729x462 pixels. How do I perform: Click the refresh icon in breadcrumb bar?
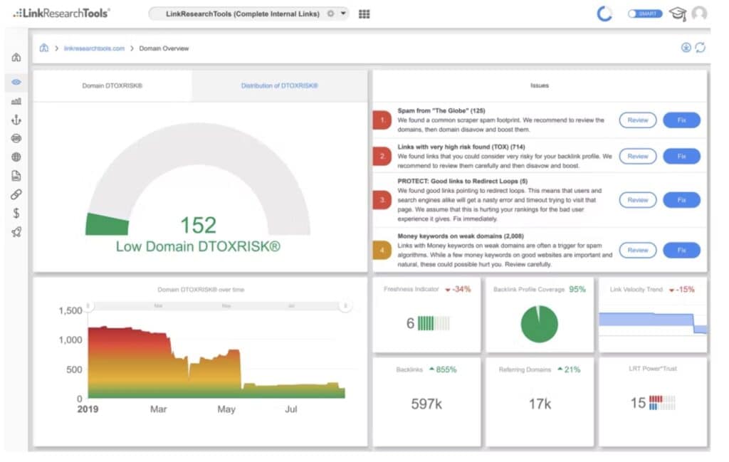pos(701,48)
